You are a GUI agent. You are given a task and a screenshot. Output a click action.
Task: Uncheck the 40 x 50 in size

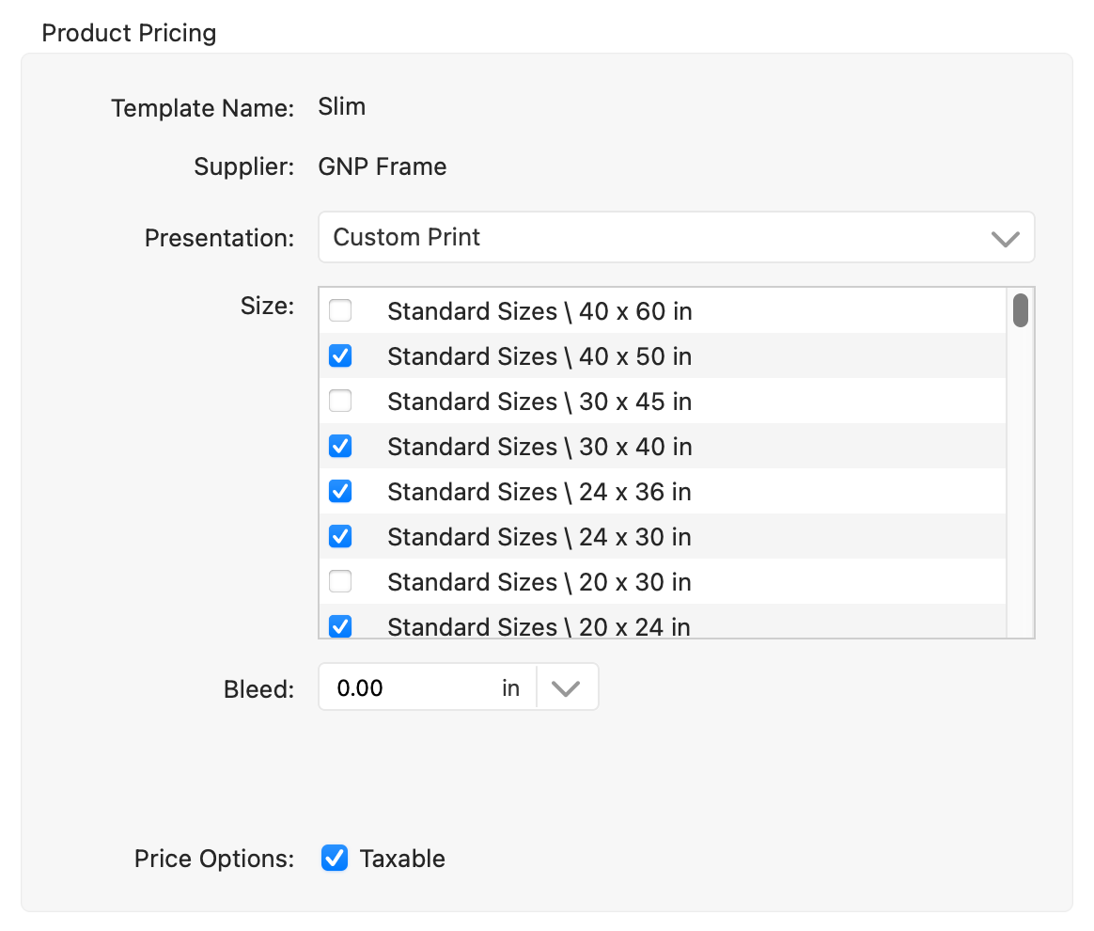(x=340, y=356)
